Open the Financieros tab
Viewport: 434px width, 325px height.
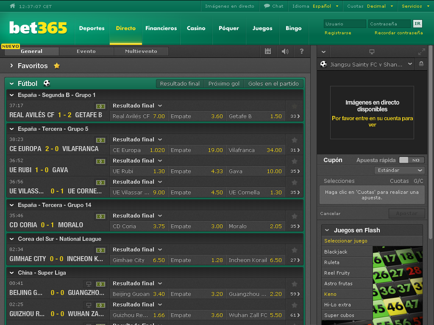[161, 28]
